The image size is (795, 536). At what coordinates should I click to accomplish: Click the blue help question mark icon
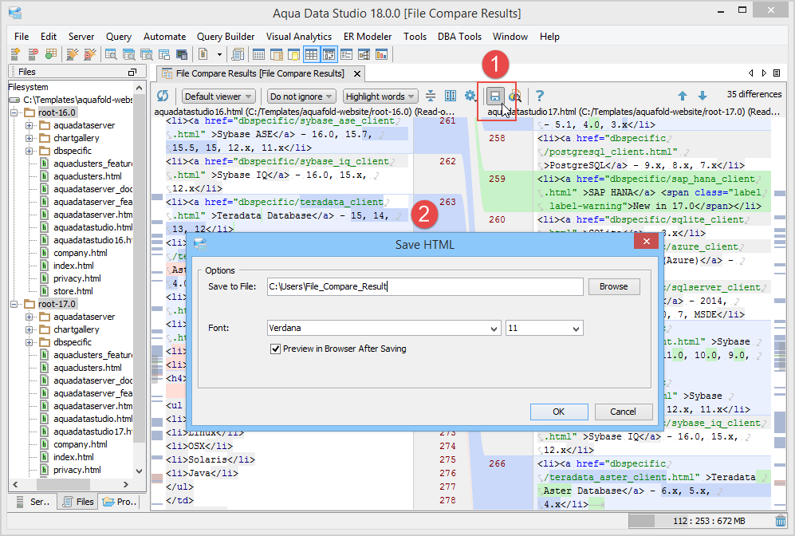click(540, 96)
